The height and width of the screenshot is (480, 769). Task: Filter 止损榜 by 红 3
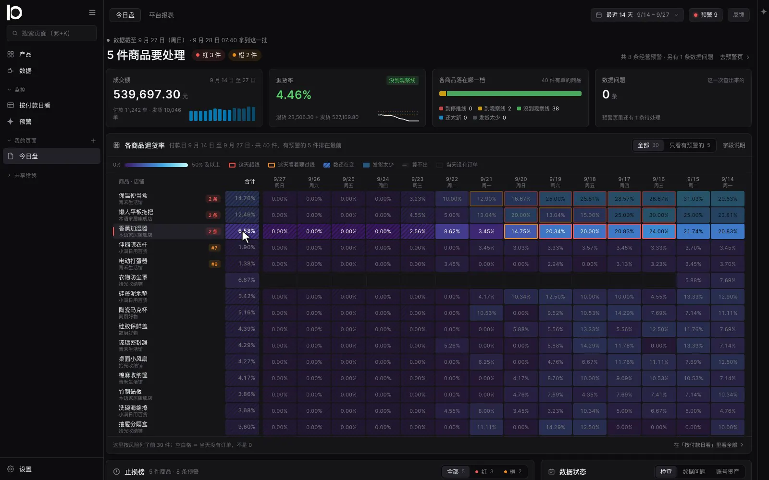pyautogui.click(x=484, y=472)
